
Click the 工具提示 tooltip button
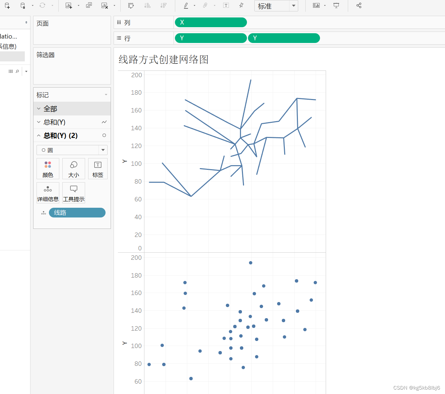coord(74,193)
